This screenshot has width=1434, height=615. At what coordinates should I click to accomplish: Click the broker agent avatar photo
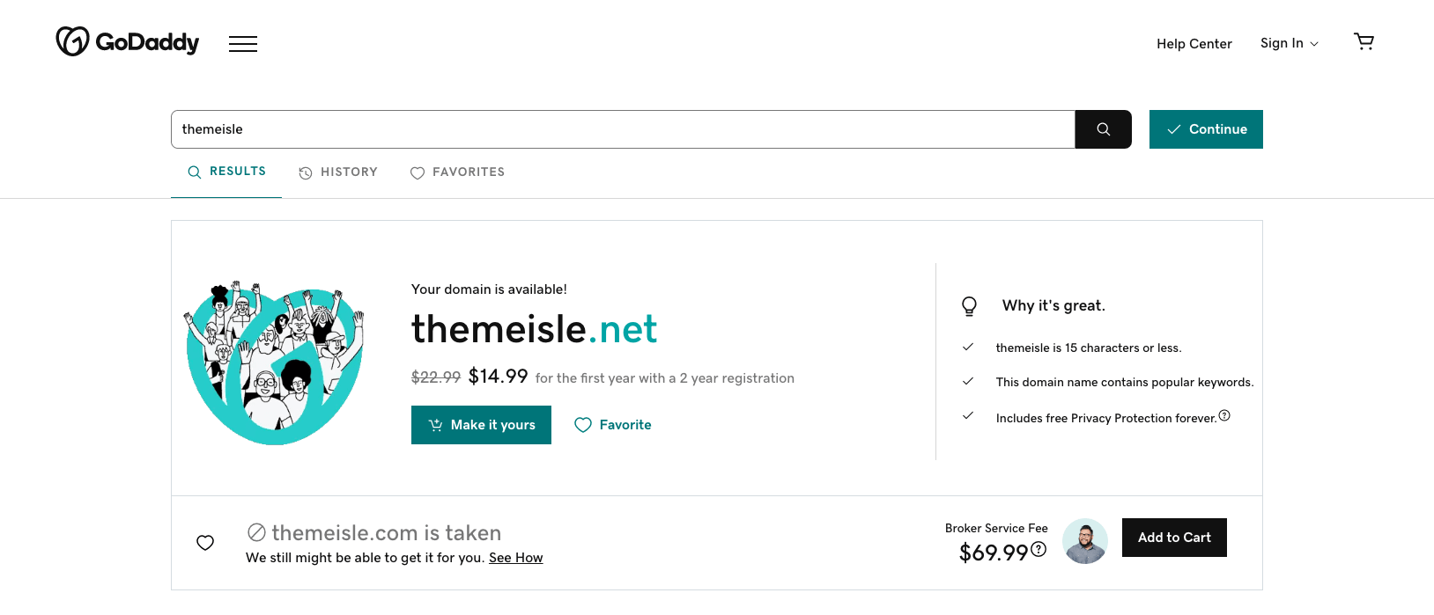click(1085, 541)
